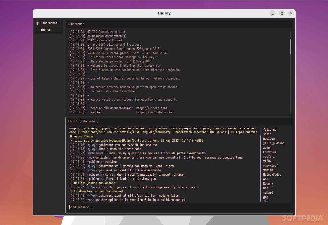Click the liberachat server buffer scrollbar
328x225 pixels.
(291, 46)
